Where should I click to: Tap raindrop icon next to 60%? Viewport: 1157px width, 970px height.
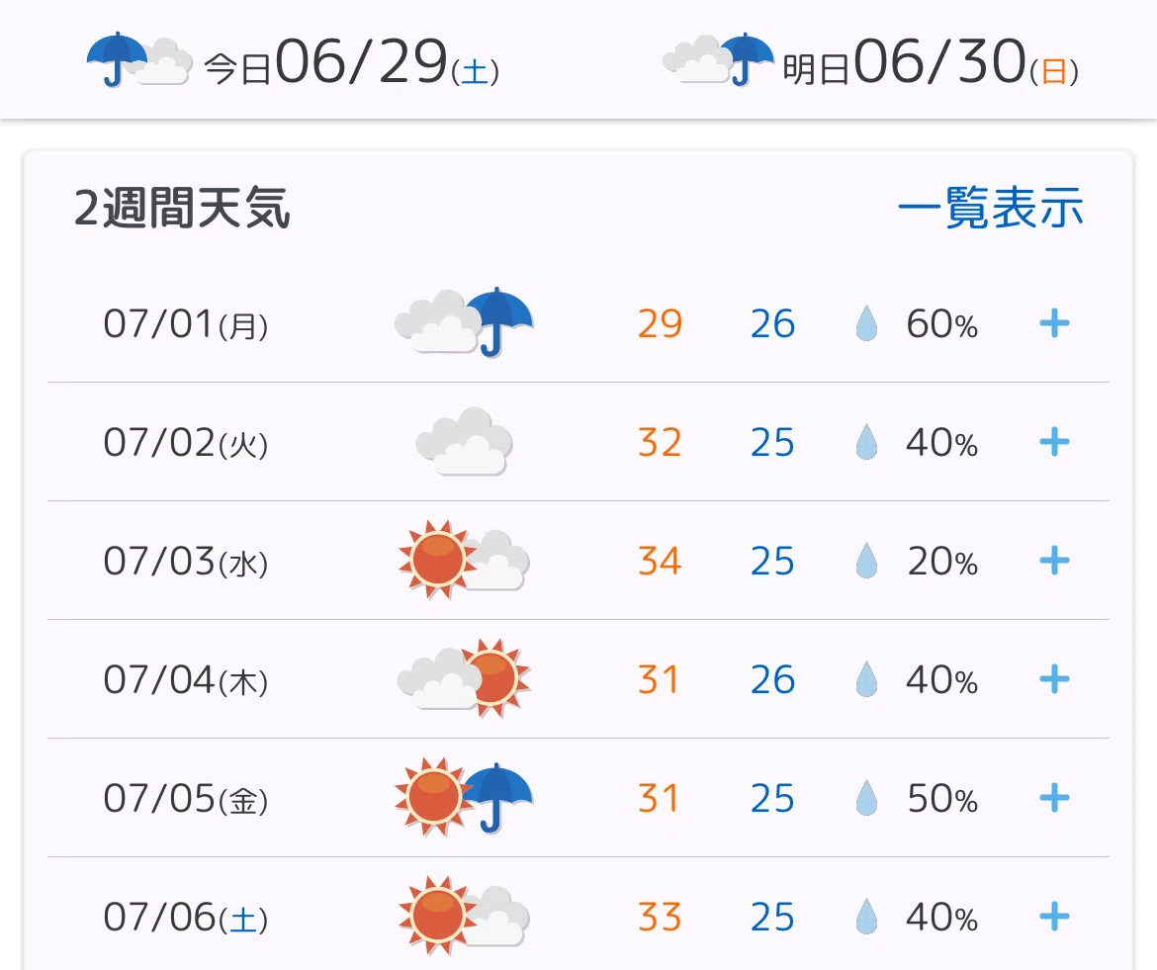point(866,323)
